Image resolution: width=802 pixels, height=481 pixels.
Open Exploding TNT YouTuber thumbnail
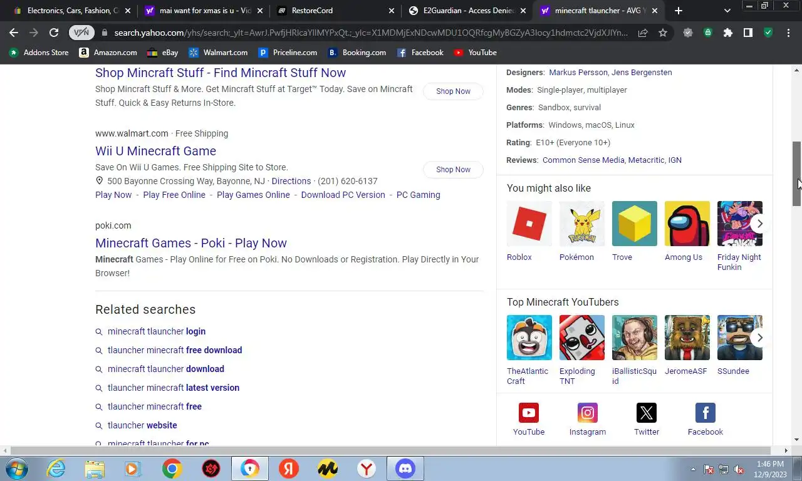coord(582,338)
